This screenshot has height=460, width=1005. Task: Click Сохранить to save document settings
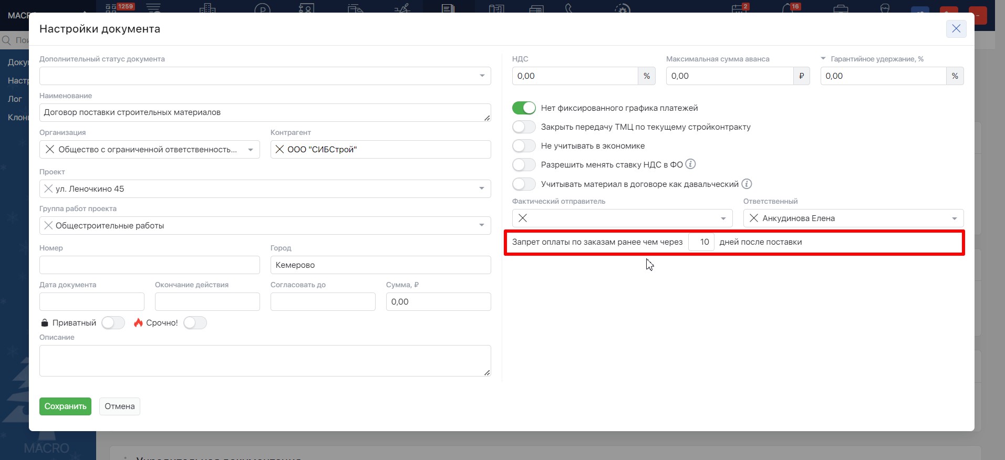click(x=65, y=406)
